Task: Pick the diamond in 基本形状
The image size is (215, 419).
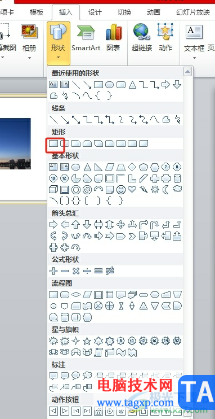Action: coord(132,167)
